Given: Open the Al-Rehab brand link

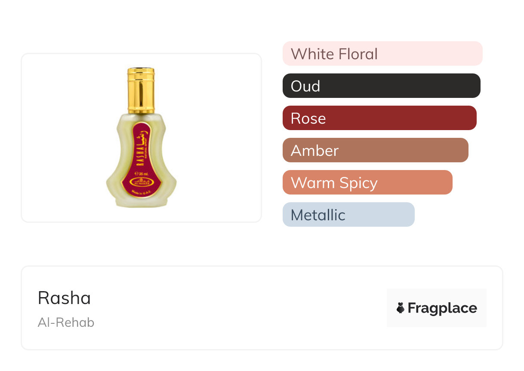Looking at the screenshot, I should point(66,322).
